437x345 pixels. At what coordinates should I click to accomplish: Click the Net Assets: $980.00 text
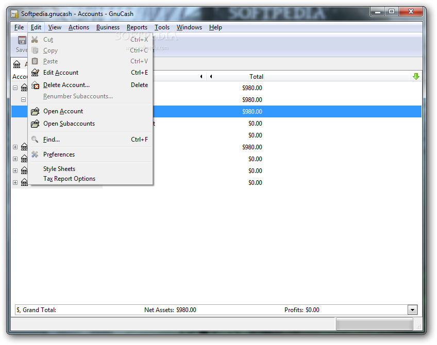(170, 309)
